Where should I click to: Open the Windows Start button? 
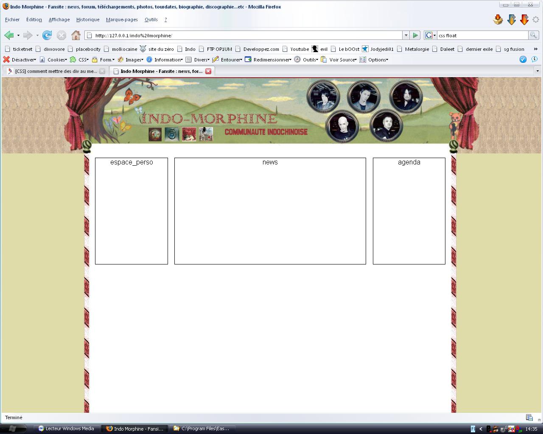pyautogui.click(x=13, y=428)
